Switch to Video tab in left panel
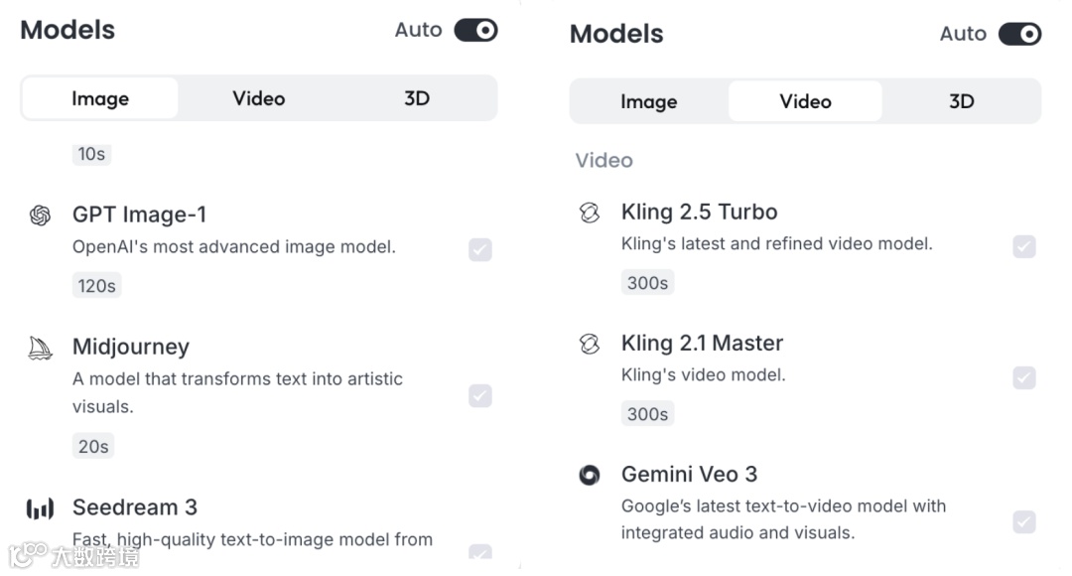1072x576 pixels. click(259, 98)
